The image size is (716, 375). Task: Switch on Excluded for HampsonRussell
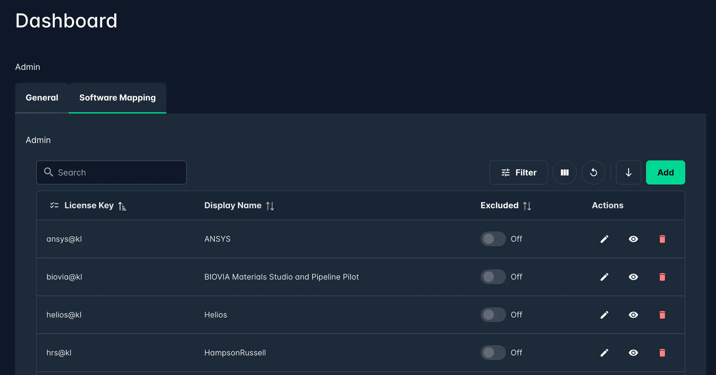(493, 352)
